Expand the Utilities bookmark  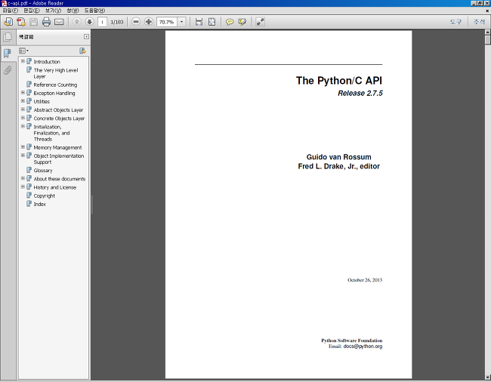[23, 100]
